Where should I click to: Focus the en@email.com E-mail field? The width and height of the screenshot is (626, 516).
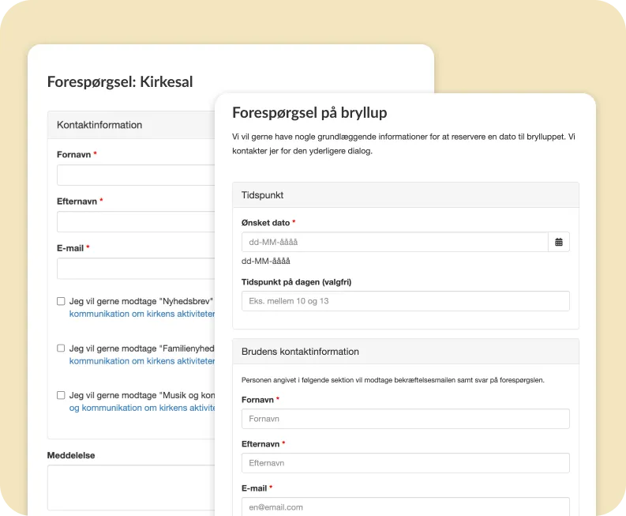point(405,507)
